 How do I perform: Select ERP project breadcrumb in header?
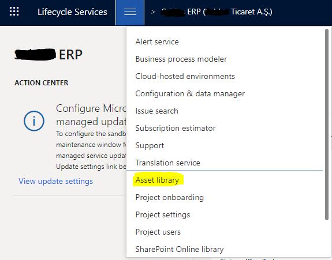pyautogui.click(x=217, y=12)
